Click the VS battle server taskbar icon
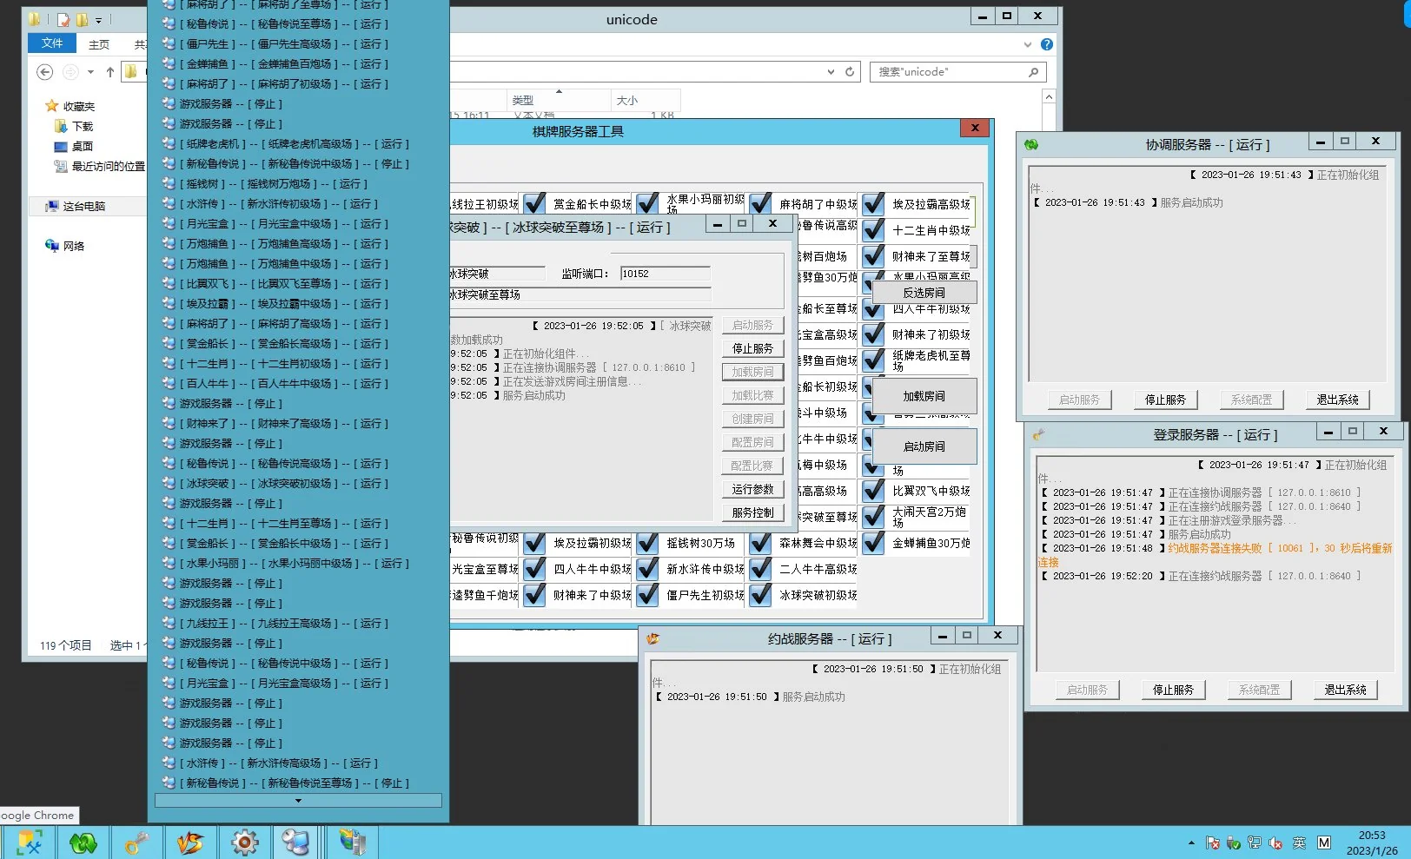 (x=190, y=842)
